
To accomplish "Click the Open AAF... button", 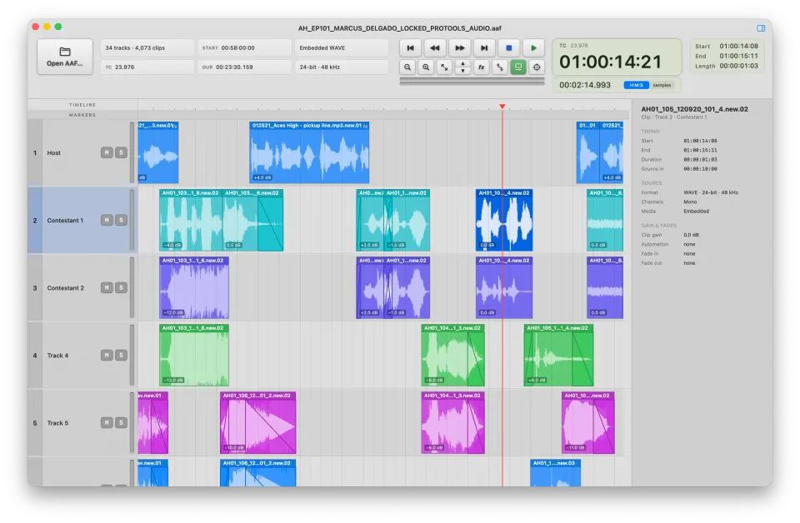I will point(65,57).
